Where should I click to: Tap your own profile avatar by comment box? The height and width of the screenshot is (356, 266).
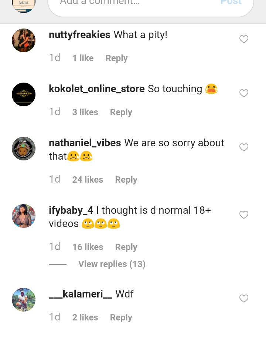pyautogui.click(x=24, y=4)
